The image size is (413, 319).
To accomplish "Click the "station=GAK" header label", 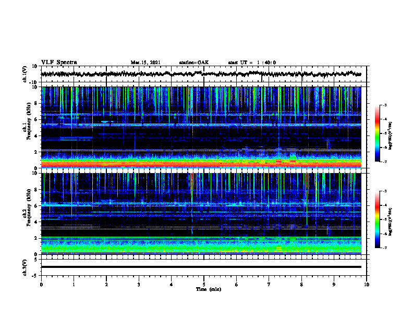I will pos(194,63).
